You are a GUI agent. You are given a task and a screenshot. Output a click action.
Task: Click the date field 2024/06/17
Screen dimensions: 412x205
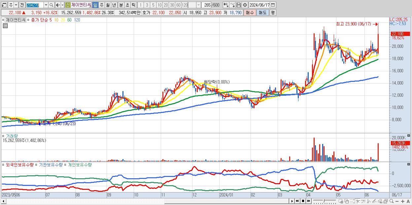tap(259, 5)
